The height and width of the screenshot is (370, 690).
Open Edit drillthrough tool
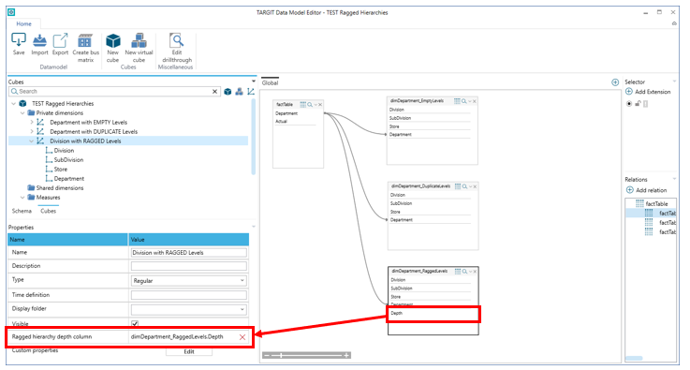pos(176,40)
